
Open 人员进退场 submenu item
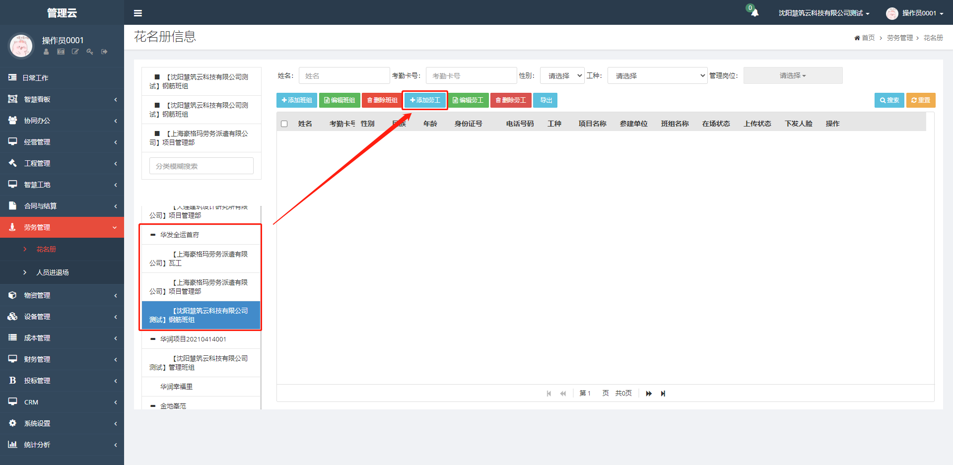click(x=53, y=272)
